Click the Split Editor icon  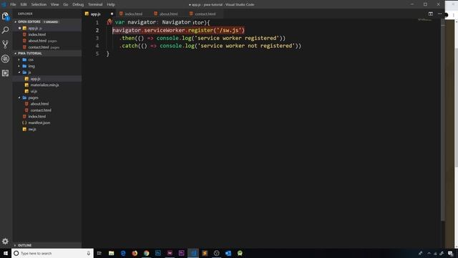431,14
